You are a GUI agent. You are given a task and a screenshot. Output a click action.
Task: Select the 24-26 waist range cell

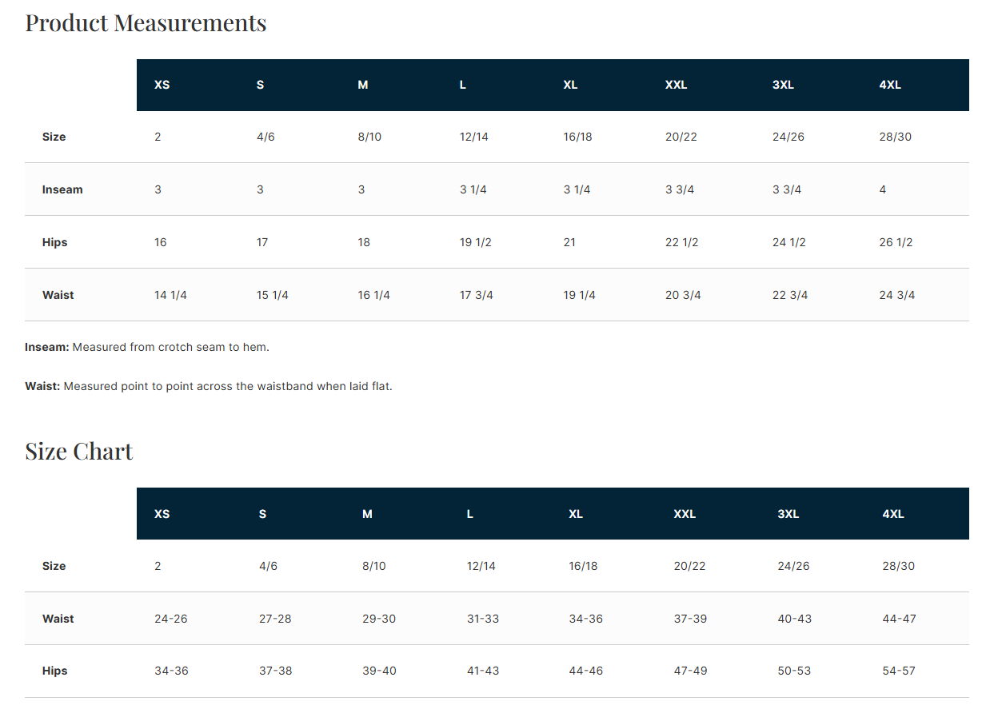pos(170,619)
